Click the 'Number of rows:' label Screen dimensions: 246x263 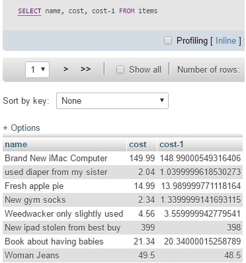click(x=208, y=69)
